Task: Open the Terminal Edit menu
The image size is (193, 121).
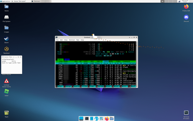Action: point(61,40)
